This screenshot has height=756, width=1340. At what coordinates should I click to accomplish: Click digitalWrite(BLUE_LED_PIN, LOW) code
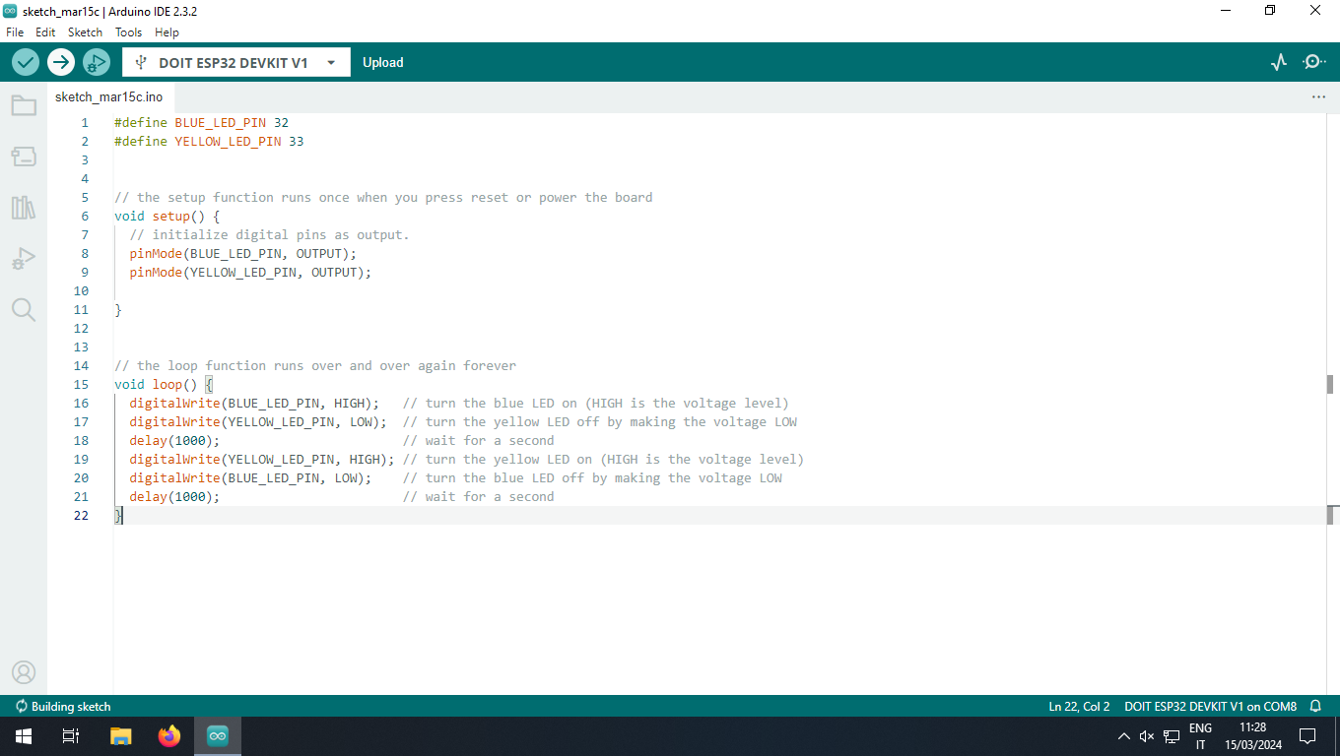click(x=250, y=478)
